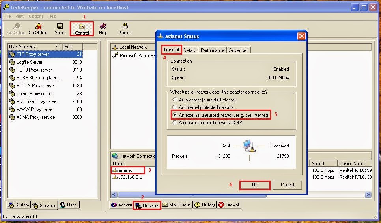Select RTSP Streaming Media gear icon
This screenshot has height=223, width=381.
[12, 78]
